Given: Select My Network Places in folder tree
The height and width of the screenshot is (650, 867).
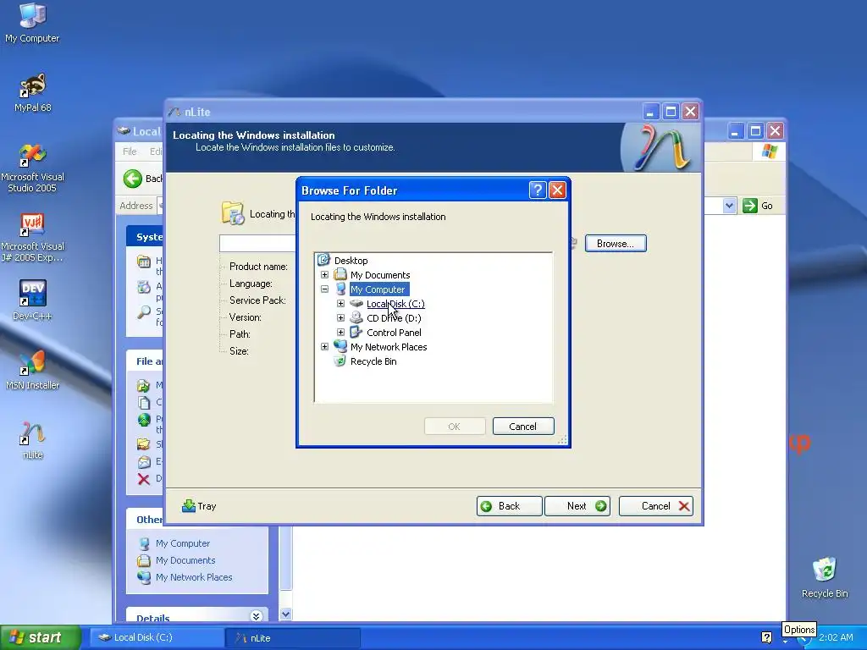Looking at the screenshot, I should (x=389, y=346).
